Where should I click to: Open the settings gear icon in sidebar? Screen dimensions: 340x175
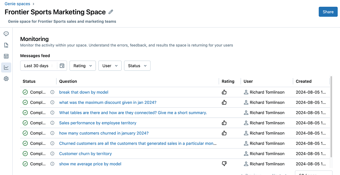pos(6,79)
